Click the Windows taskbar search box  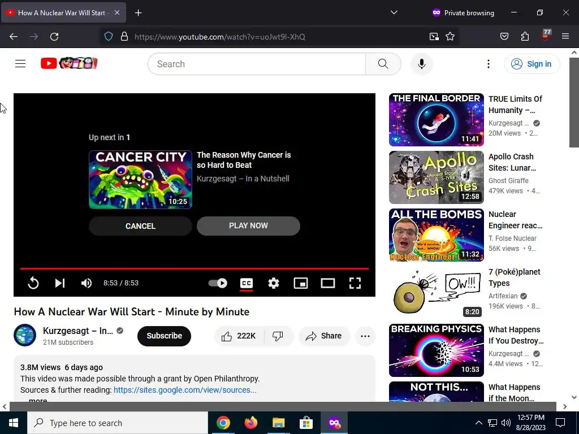118,423
